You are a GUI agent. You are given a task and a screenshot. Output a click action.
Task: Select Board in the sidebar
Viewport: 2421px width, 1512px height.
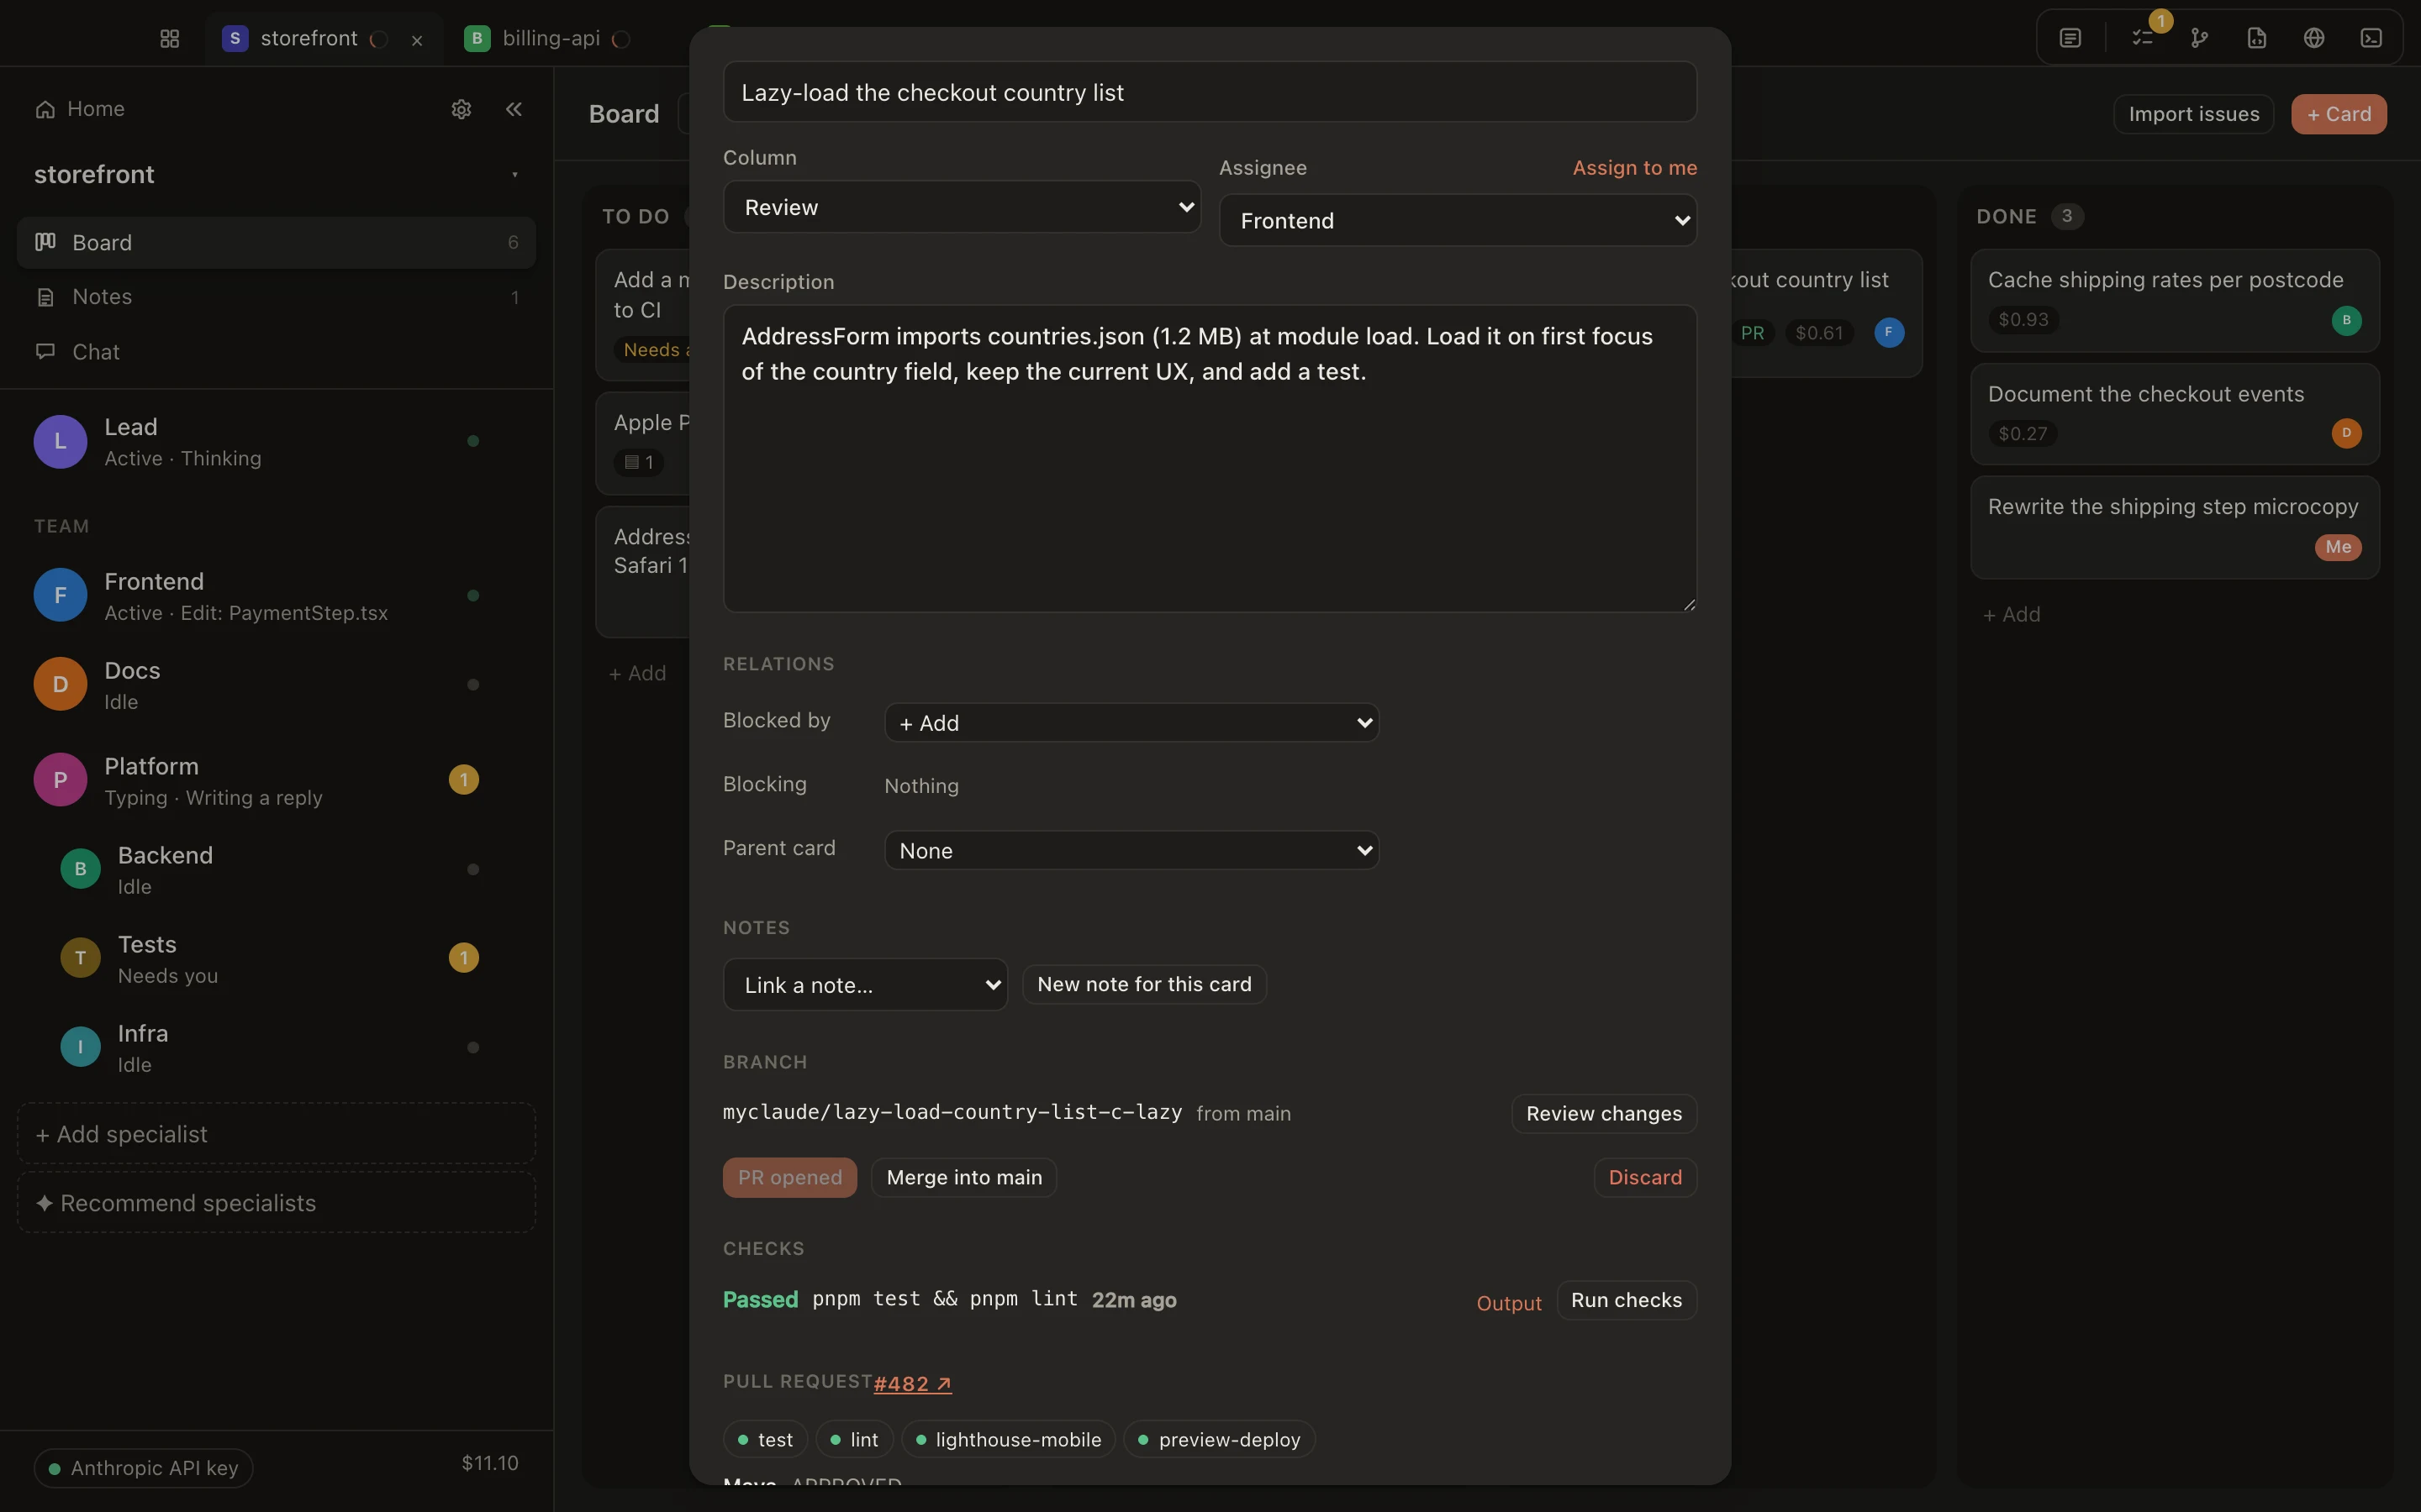coord(276,242)
